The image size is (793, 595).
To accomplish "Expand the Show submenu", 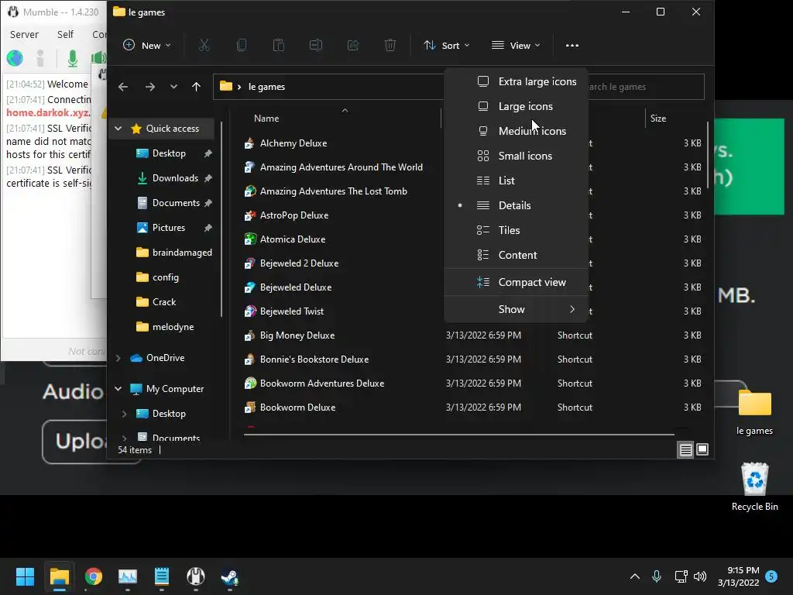I will [x=517, y=309].
